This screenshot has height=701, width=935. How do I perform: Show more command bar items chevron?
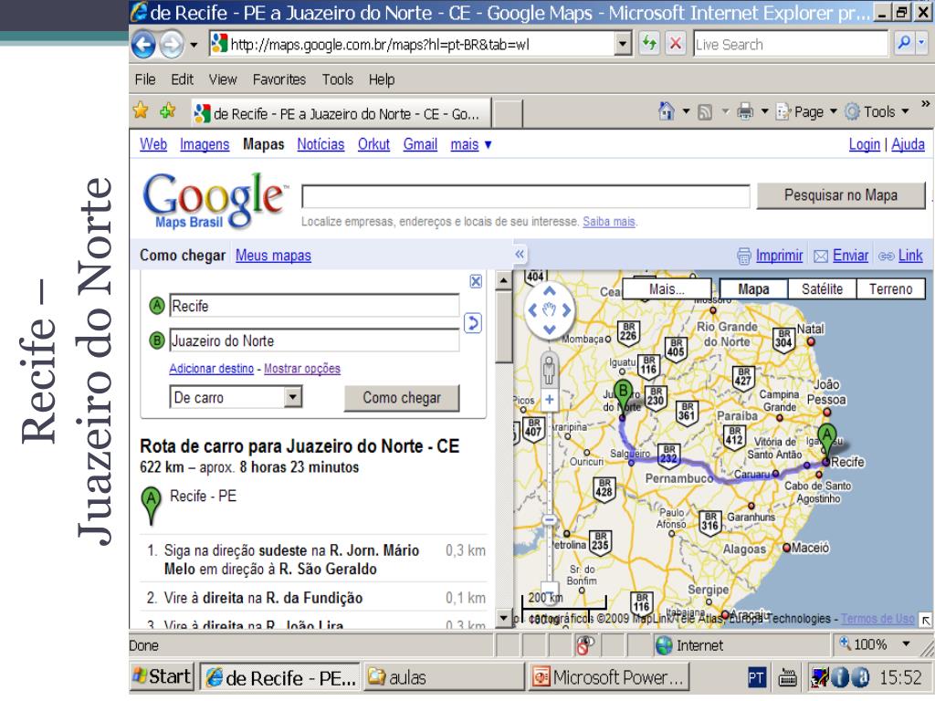pos(925,104)
